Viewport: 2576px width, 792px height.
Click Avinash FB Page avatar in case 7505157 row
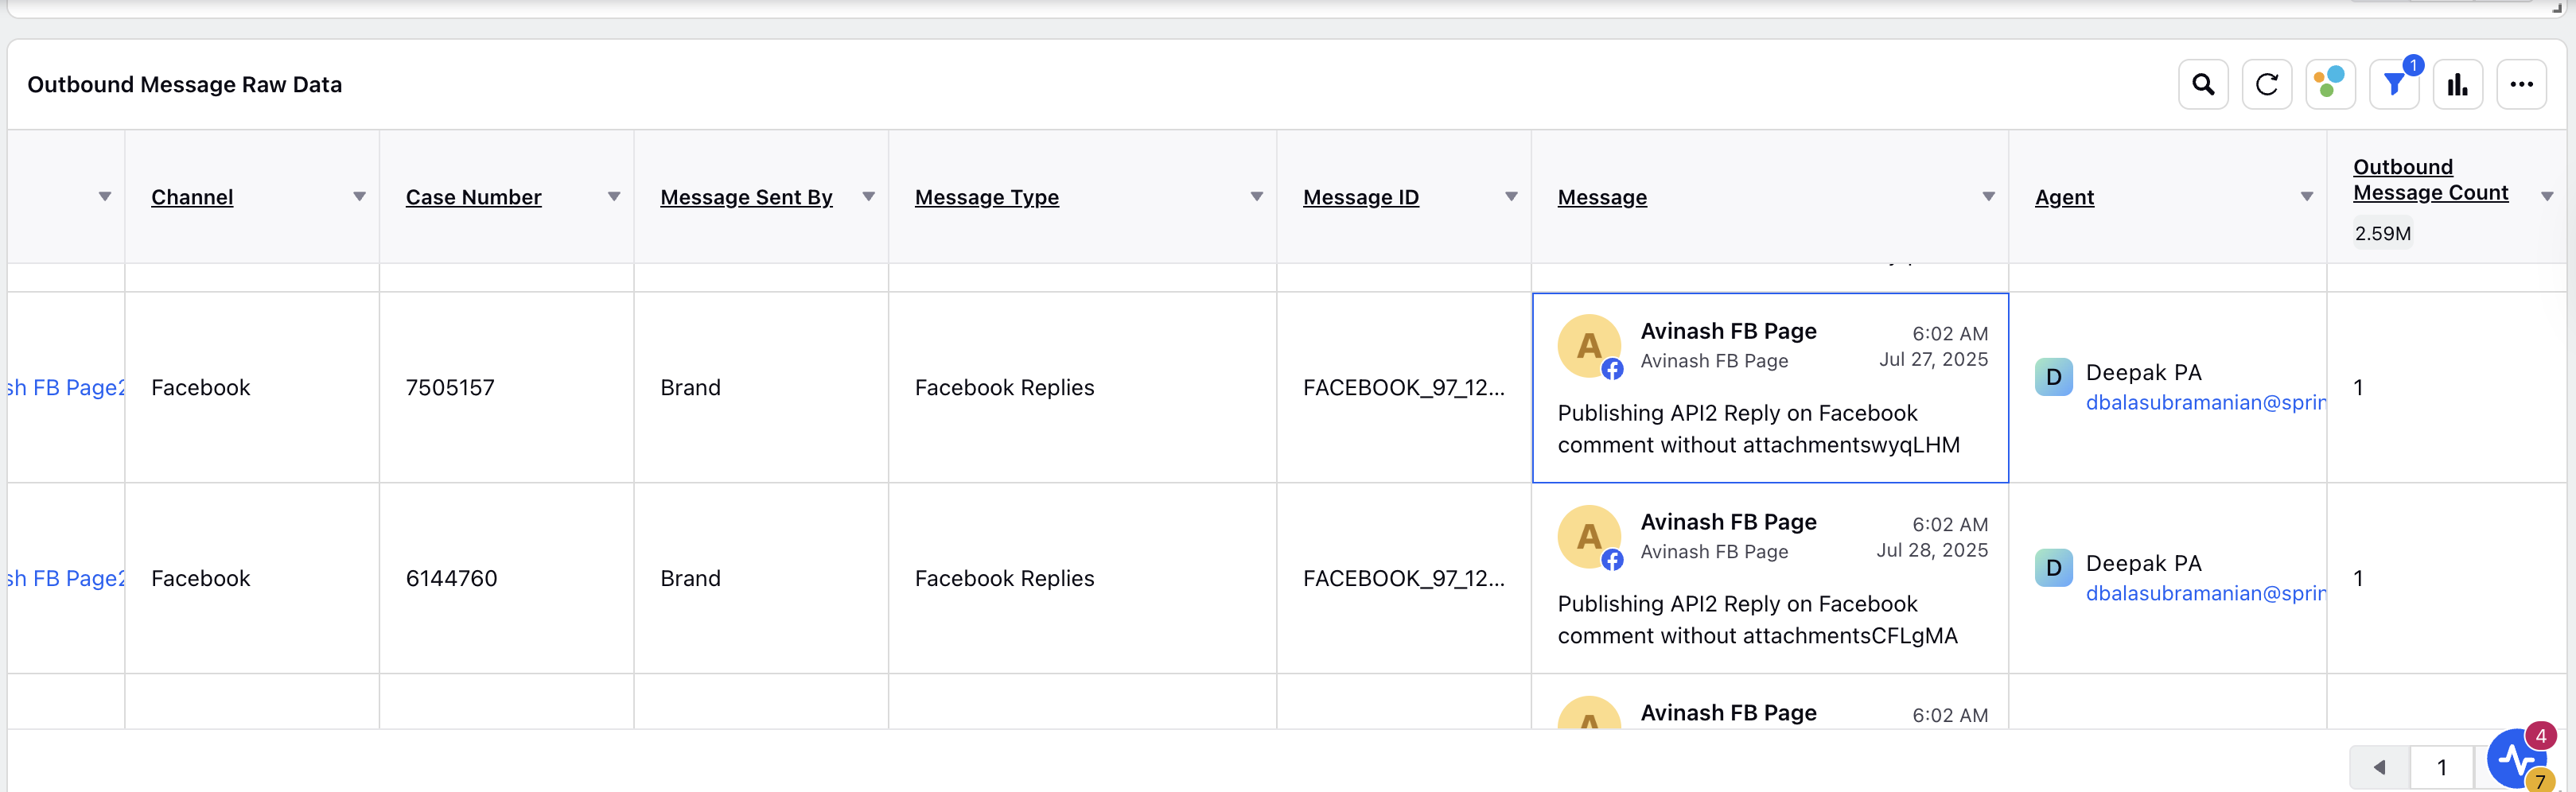click(x=1589, y=346)
